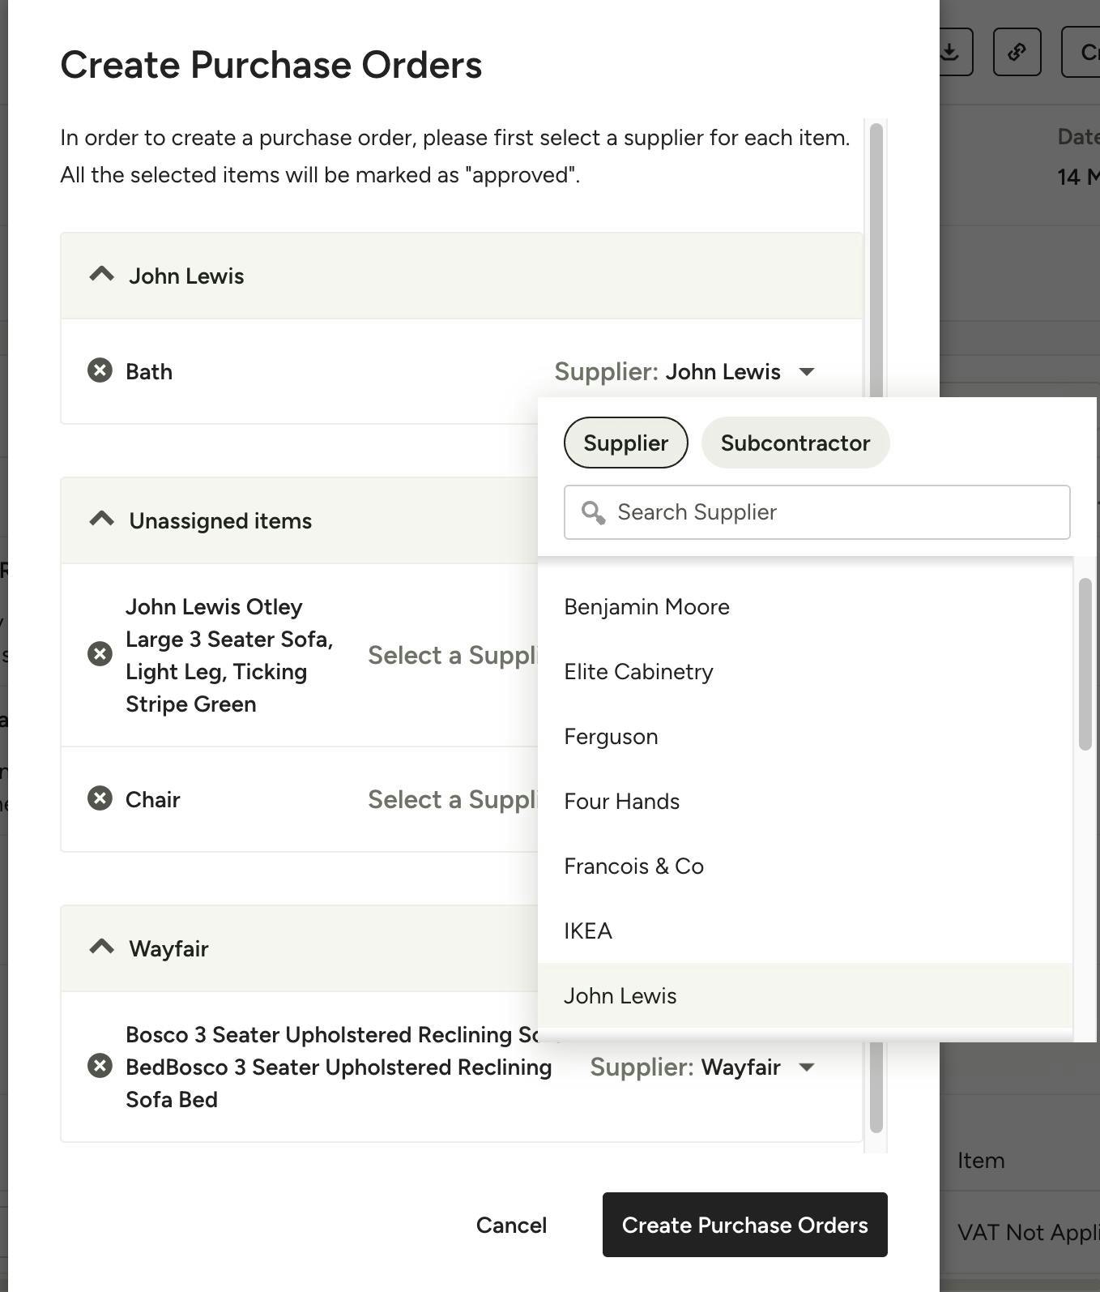Click the Bath item name

coord(149,371)
